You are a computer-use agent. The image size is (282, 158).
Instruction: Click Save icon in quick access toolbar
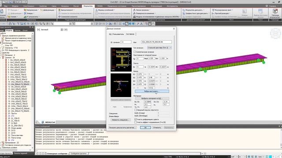(x=14, y=2)
